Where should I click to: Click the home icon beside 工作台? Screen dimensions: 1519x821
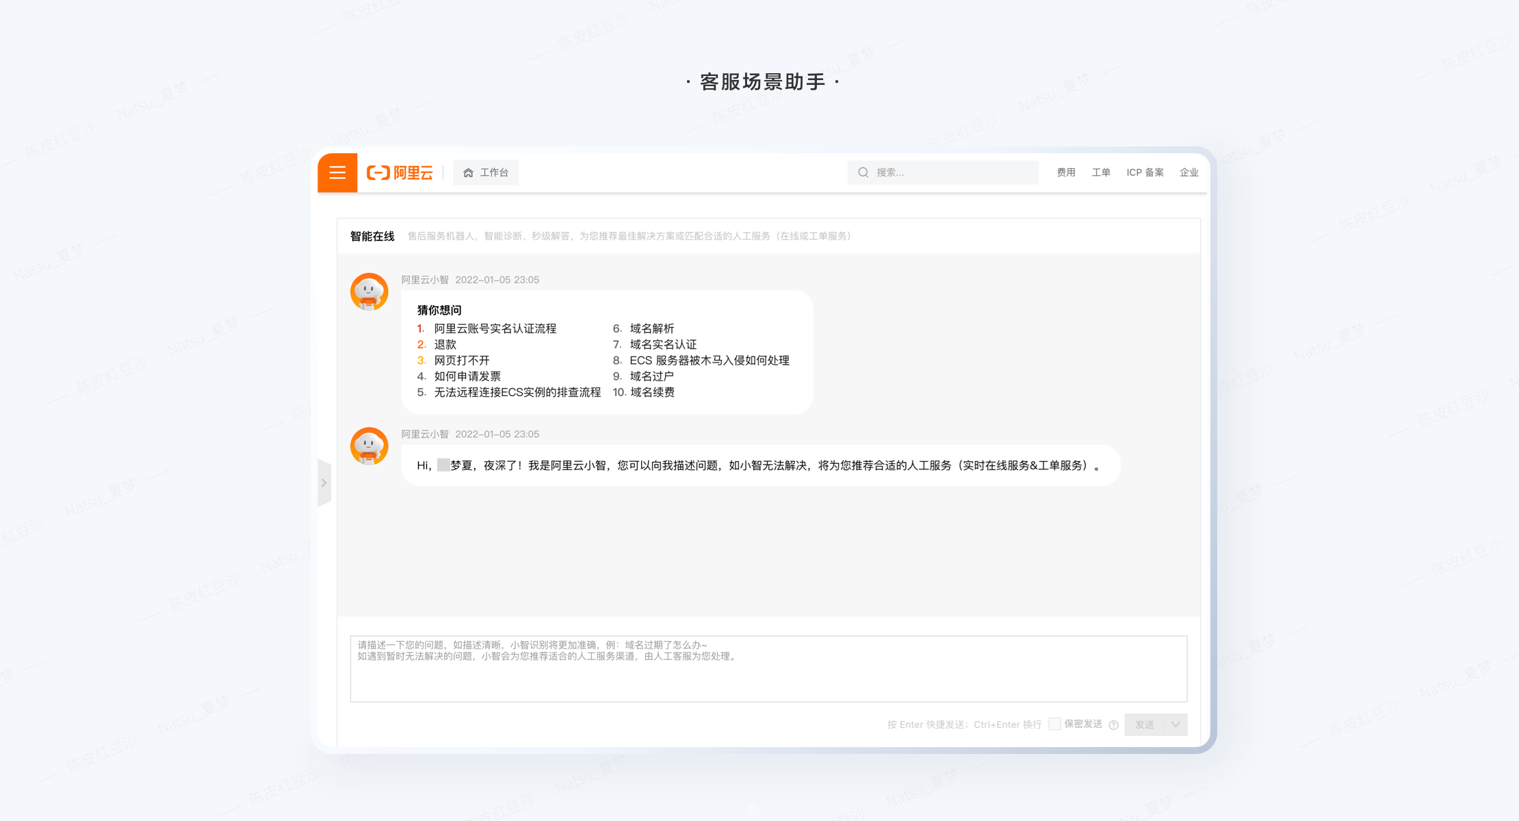click(x=468, y=172)
